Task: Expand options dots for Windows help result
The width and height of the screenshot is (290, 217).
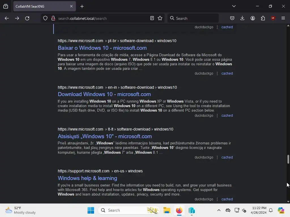Action: tap(217, 199)
